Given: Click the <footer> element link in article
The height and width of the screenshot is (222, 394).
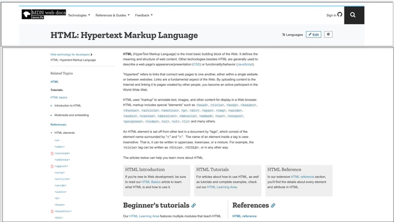Looking at the screenshot, I should pos(131,111).
